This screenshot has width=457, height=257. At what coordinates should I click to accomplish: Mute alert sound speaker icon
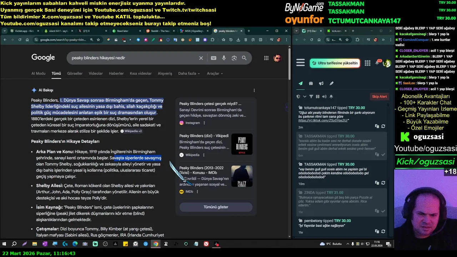coord(324,96)
